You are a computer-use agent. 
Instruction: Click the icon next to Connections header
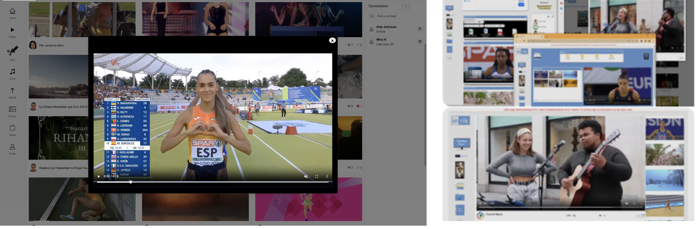[405, 6]
